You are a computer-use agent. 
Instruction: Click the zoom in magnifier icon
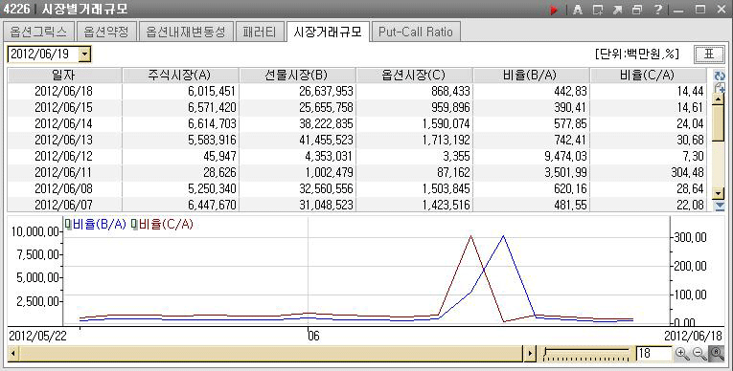click(x=682, y=354)
